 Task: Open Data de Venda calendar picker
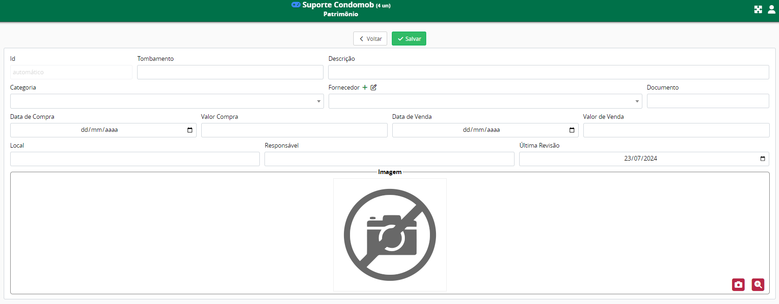pyautogui.click(x=572, y=130)
